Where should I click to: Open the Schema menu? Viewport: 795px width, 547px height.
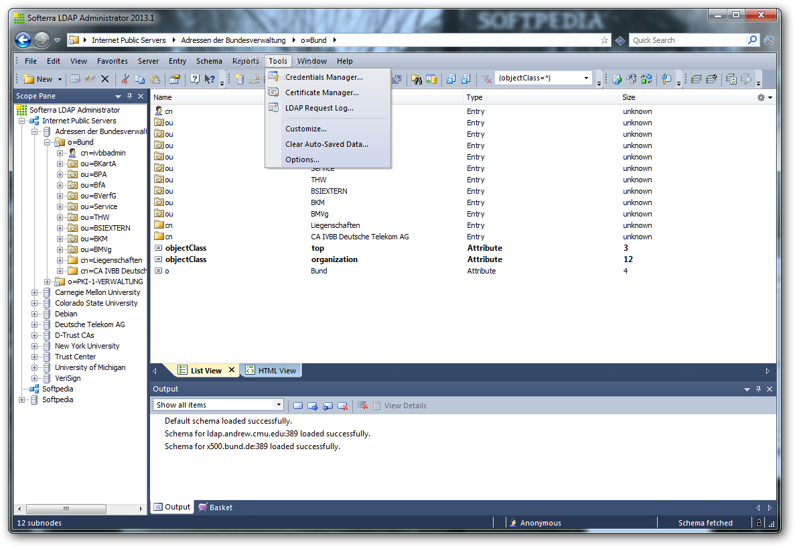click(x=209, y=61)
